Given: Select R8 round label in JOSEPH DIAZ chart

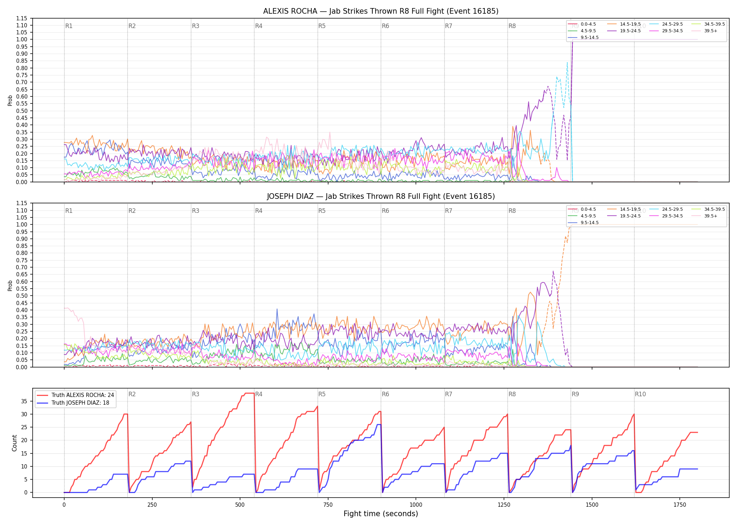Looking at the screenshot, I should click(x=512, y=211).
